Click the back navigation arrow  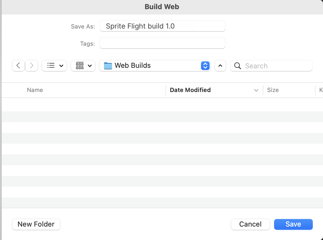pos(18,65)
